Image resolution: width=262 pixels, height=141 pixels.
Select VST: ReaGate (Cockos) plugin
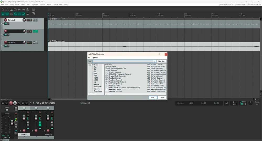point(113,90)
